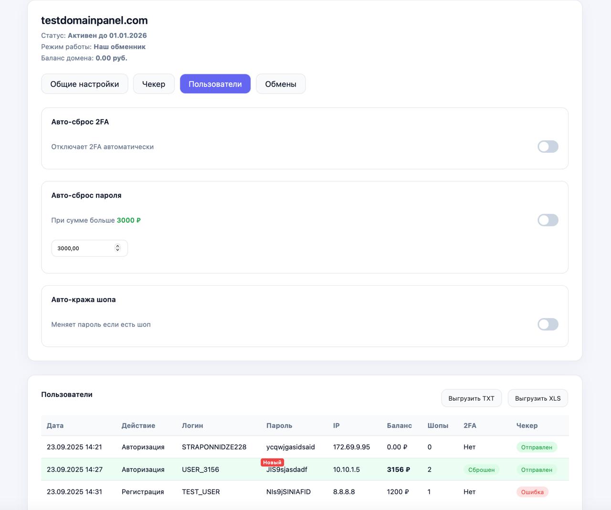This screenshot has height=510, width=611.
Task: Click the red Ошибка badge for TEST_USER
Action: [532, 492]
